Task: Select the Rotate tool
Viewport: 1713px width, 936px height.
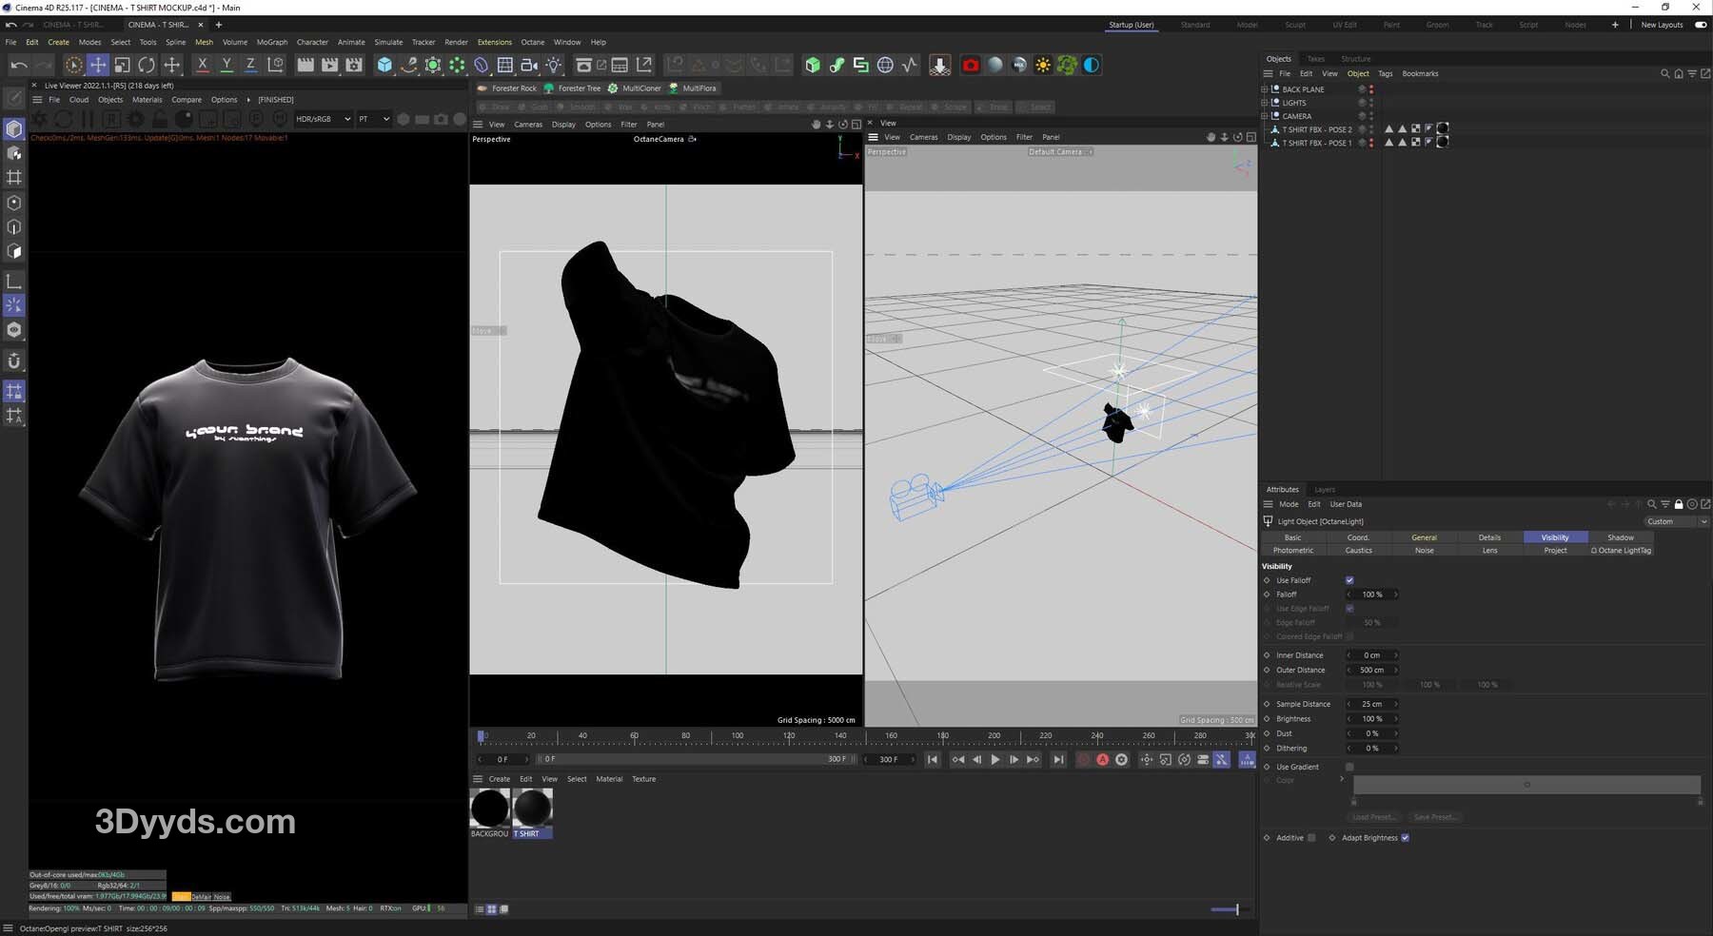Action: (x=147, y=65)
